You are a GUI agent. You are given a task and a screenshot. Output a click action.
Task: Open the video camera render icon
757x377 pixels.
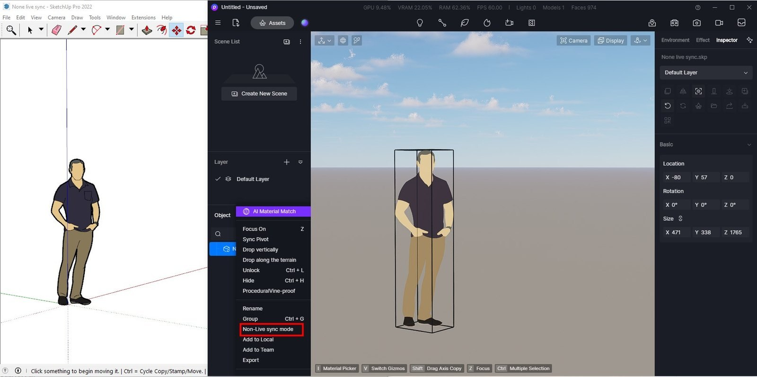click(x=719, y=23)
